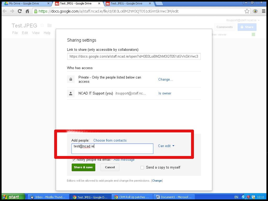Open the Chrome menu hamburger icon

tap(264, 11)
